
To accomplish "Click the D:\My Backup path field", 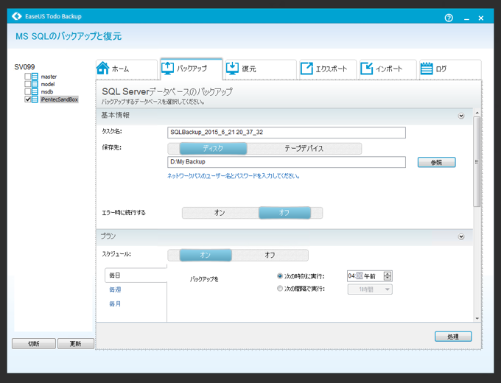I will coord(287,162).
